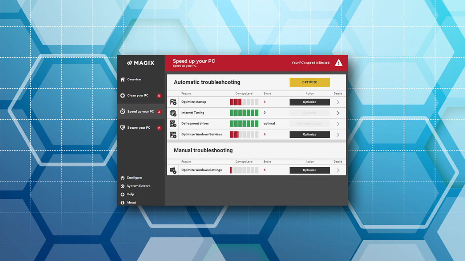Click the Secure your PC shield icon
465x261 pixels.
point(123,128)
